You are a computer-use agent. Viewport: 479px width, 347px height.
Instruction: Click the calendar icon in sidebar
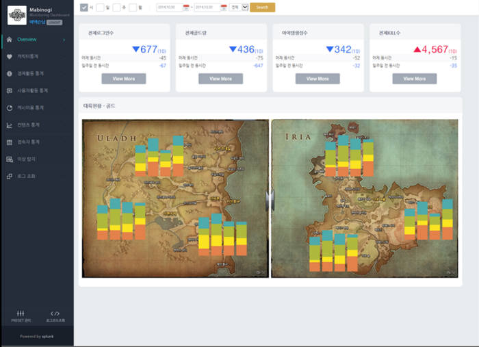click(x=10, y=142)
